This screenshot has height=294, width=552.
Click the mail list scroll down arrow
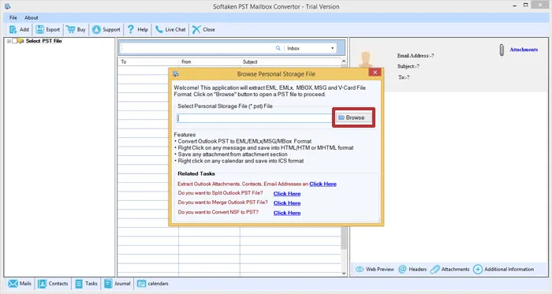[344, 274]
